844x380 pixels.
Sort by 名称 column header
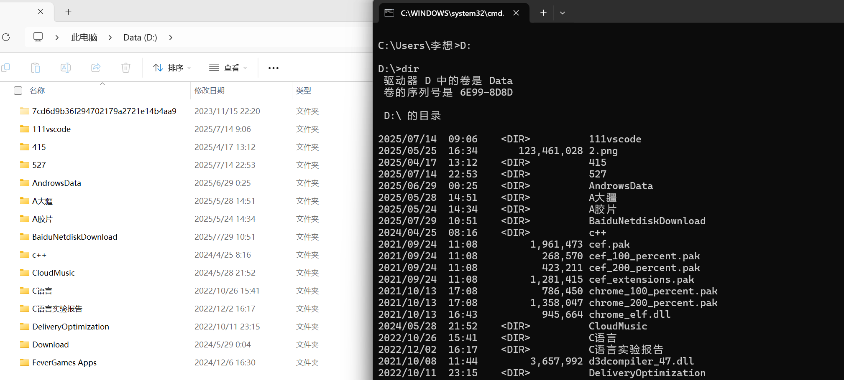tap(37, 91)
